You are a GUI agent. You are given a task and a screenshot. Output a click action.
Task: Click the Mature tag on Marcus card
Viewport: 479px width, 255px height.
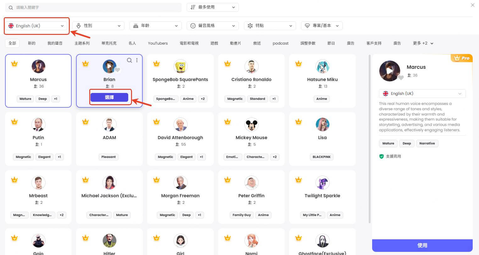pyautogui.click(x=25, y=99)
